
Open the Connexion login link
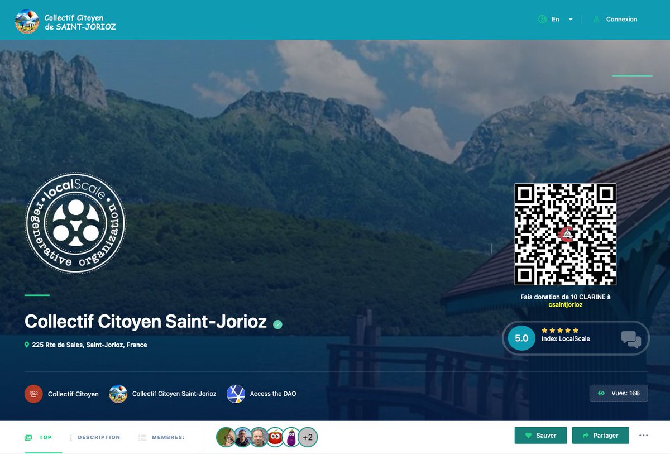pyautogui.click(x=621, y=19)
